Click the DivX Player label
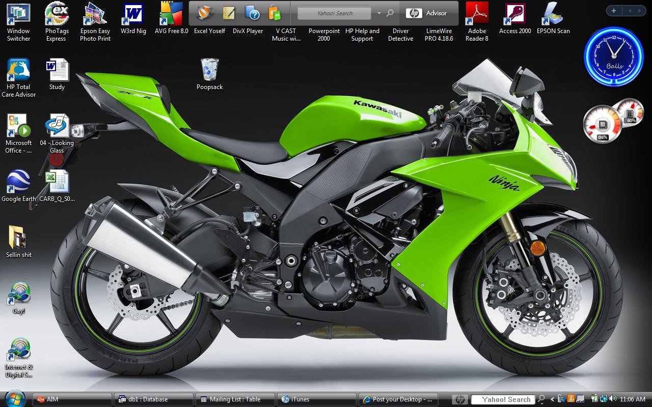The height and width of the screenshot is (407, 652). coord(248,31)
